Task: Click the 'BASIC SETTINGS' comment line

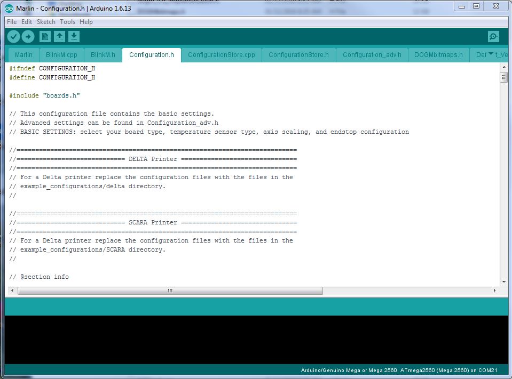Action: point(209,132)
